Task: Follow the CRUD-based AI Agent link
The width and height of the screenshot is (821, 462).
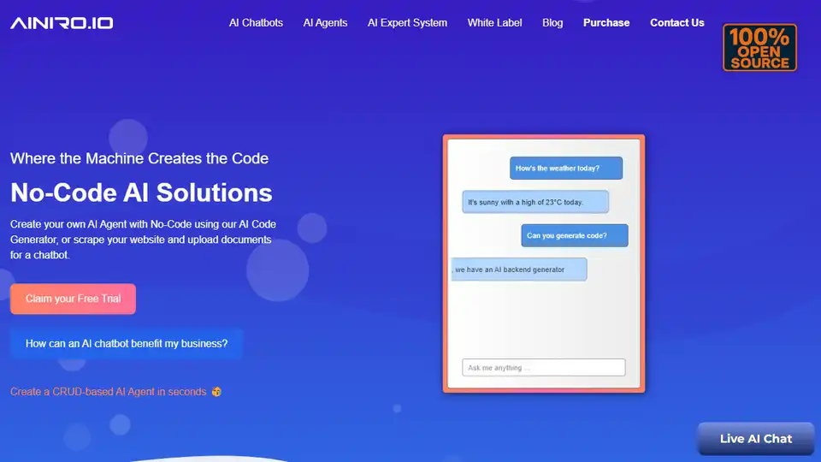Action: [109, 392]
